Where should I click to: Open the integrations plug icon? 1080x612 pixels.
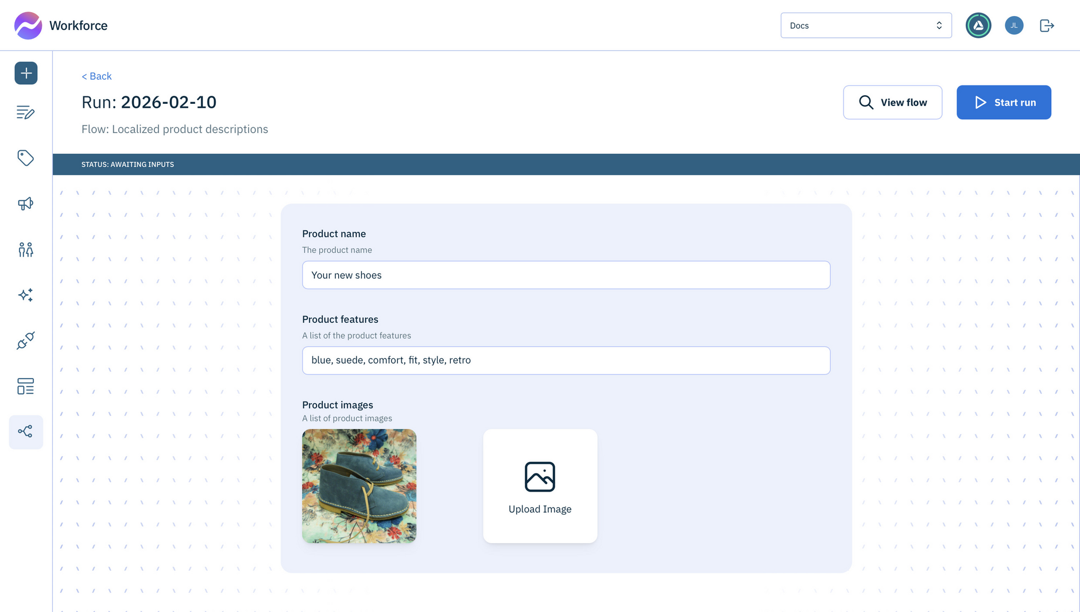[25, 341]
